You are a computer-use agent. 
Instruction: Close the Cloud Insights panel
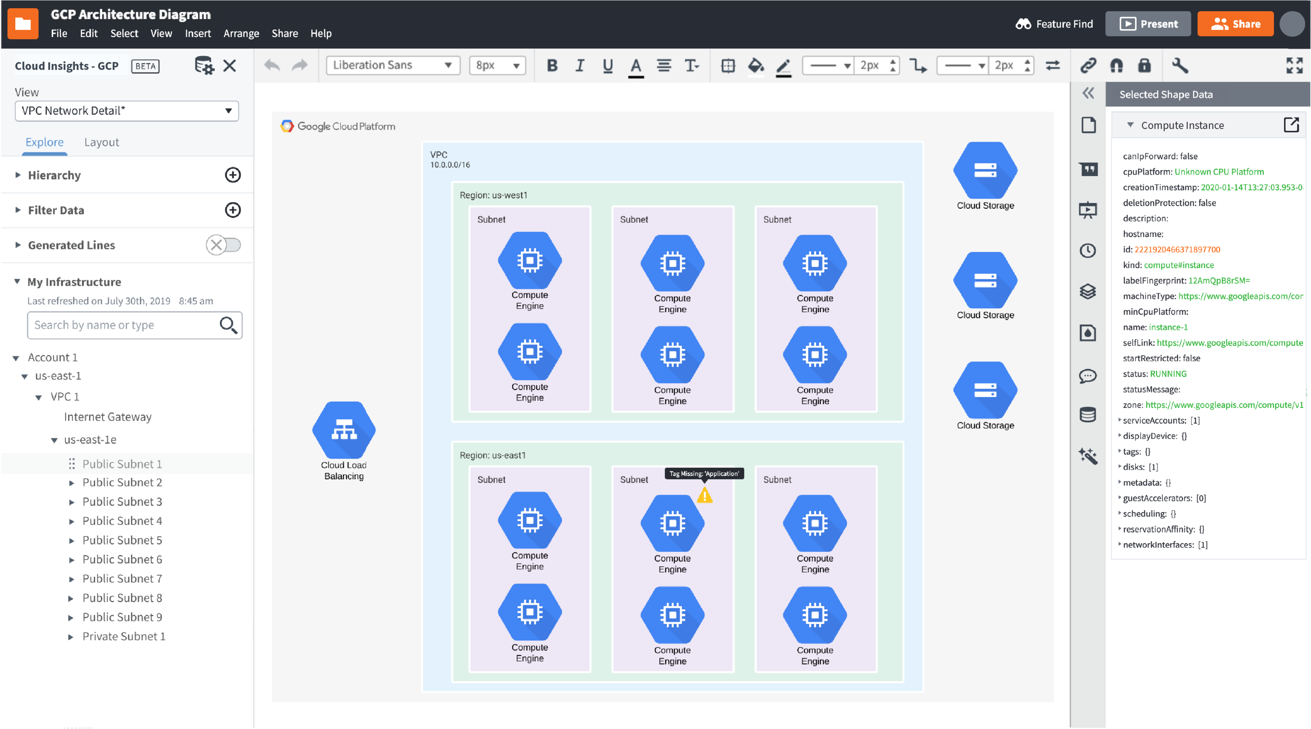click(x=229, y=65)
